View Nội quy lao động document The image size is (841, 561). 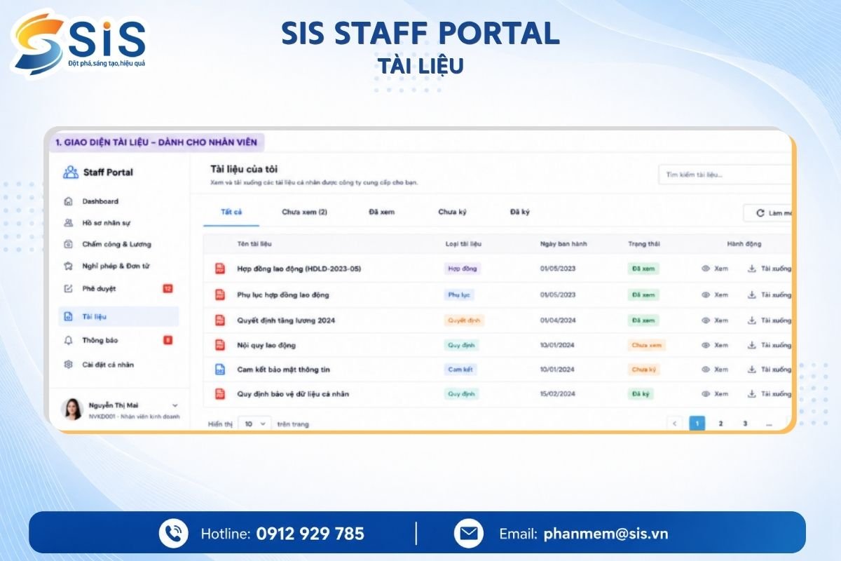tap(715, 345)
